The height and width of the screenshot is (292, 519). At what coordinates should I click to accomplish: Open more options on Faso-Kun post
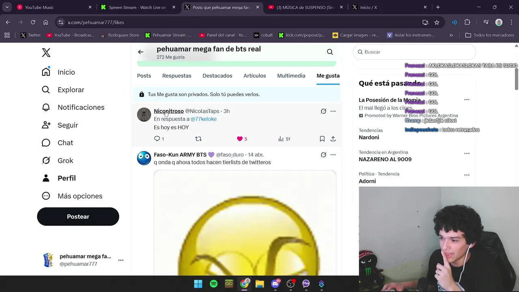pyautogui.click(x=333, y=155)
